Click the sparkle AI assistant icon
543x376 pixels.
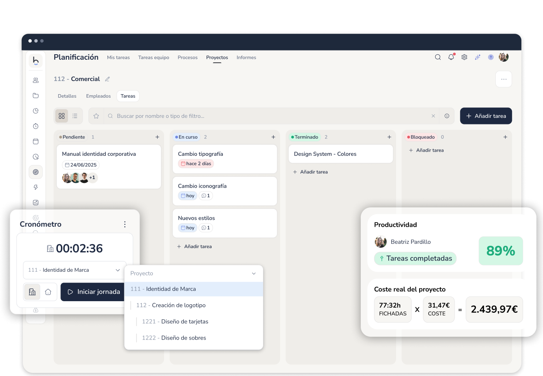coord(477,57)
